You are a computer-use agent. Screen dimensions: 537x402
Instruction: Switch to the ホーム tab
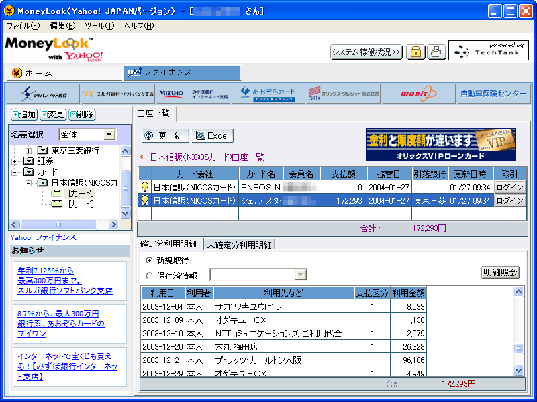click(x=64, y=73)
